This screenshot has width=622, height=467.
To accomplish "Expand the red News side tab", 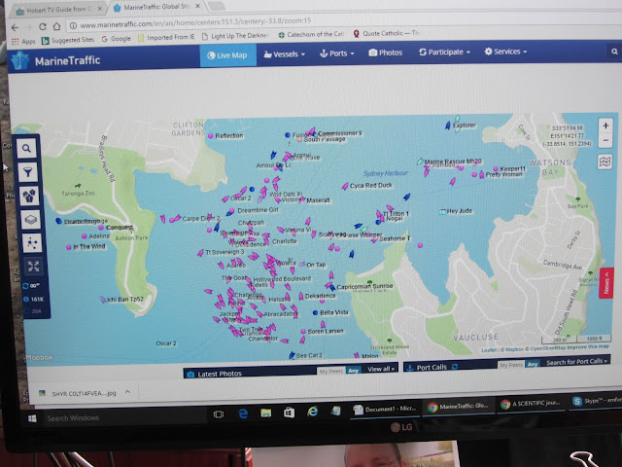I will 606,283.
